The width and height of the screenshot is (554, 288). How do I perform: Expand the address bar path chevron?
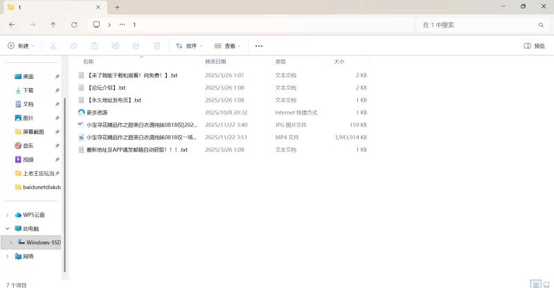coord(109,25)
